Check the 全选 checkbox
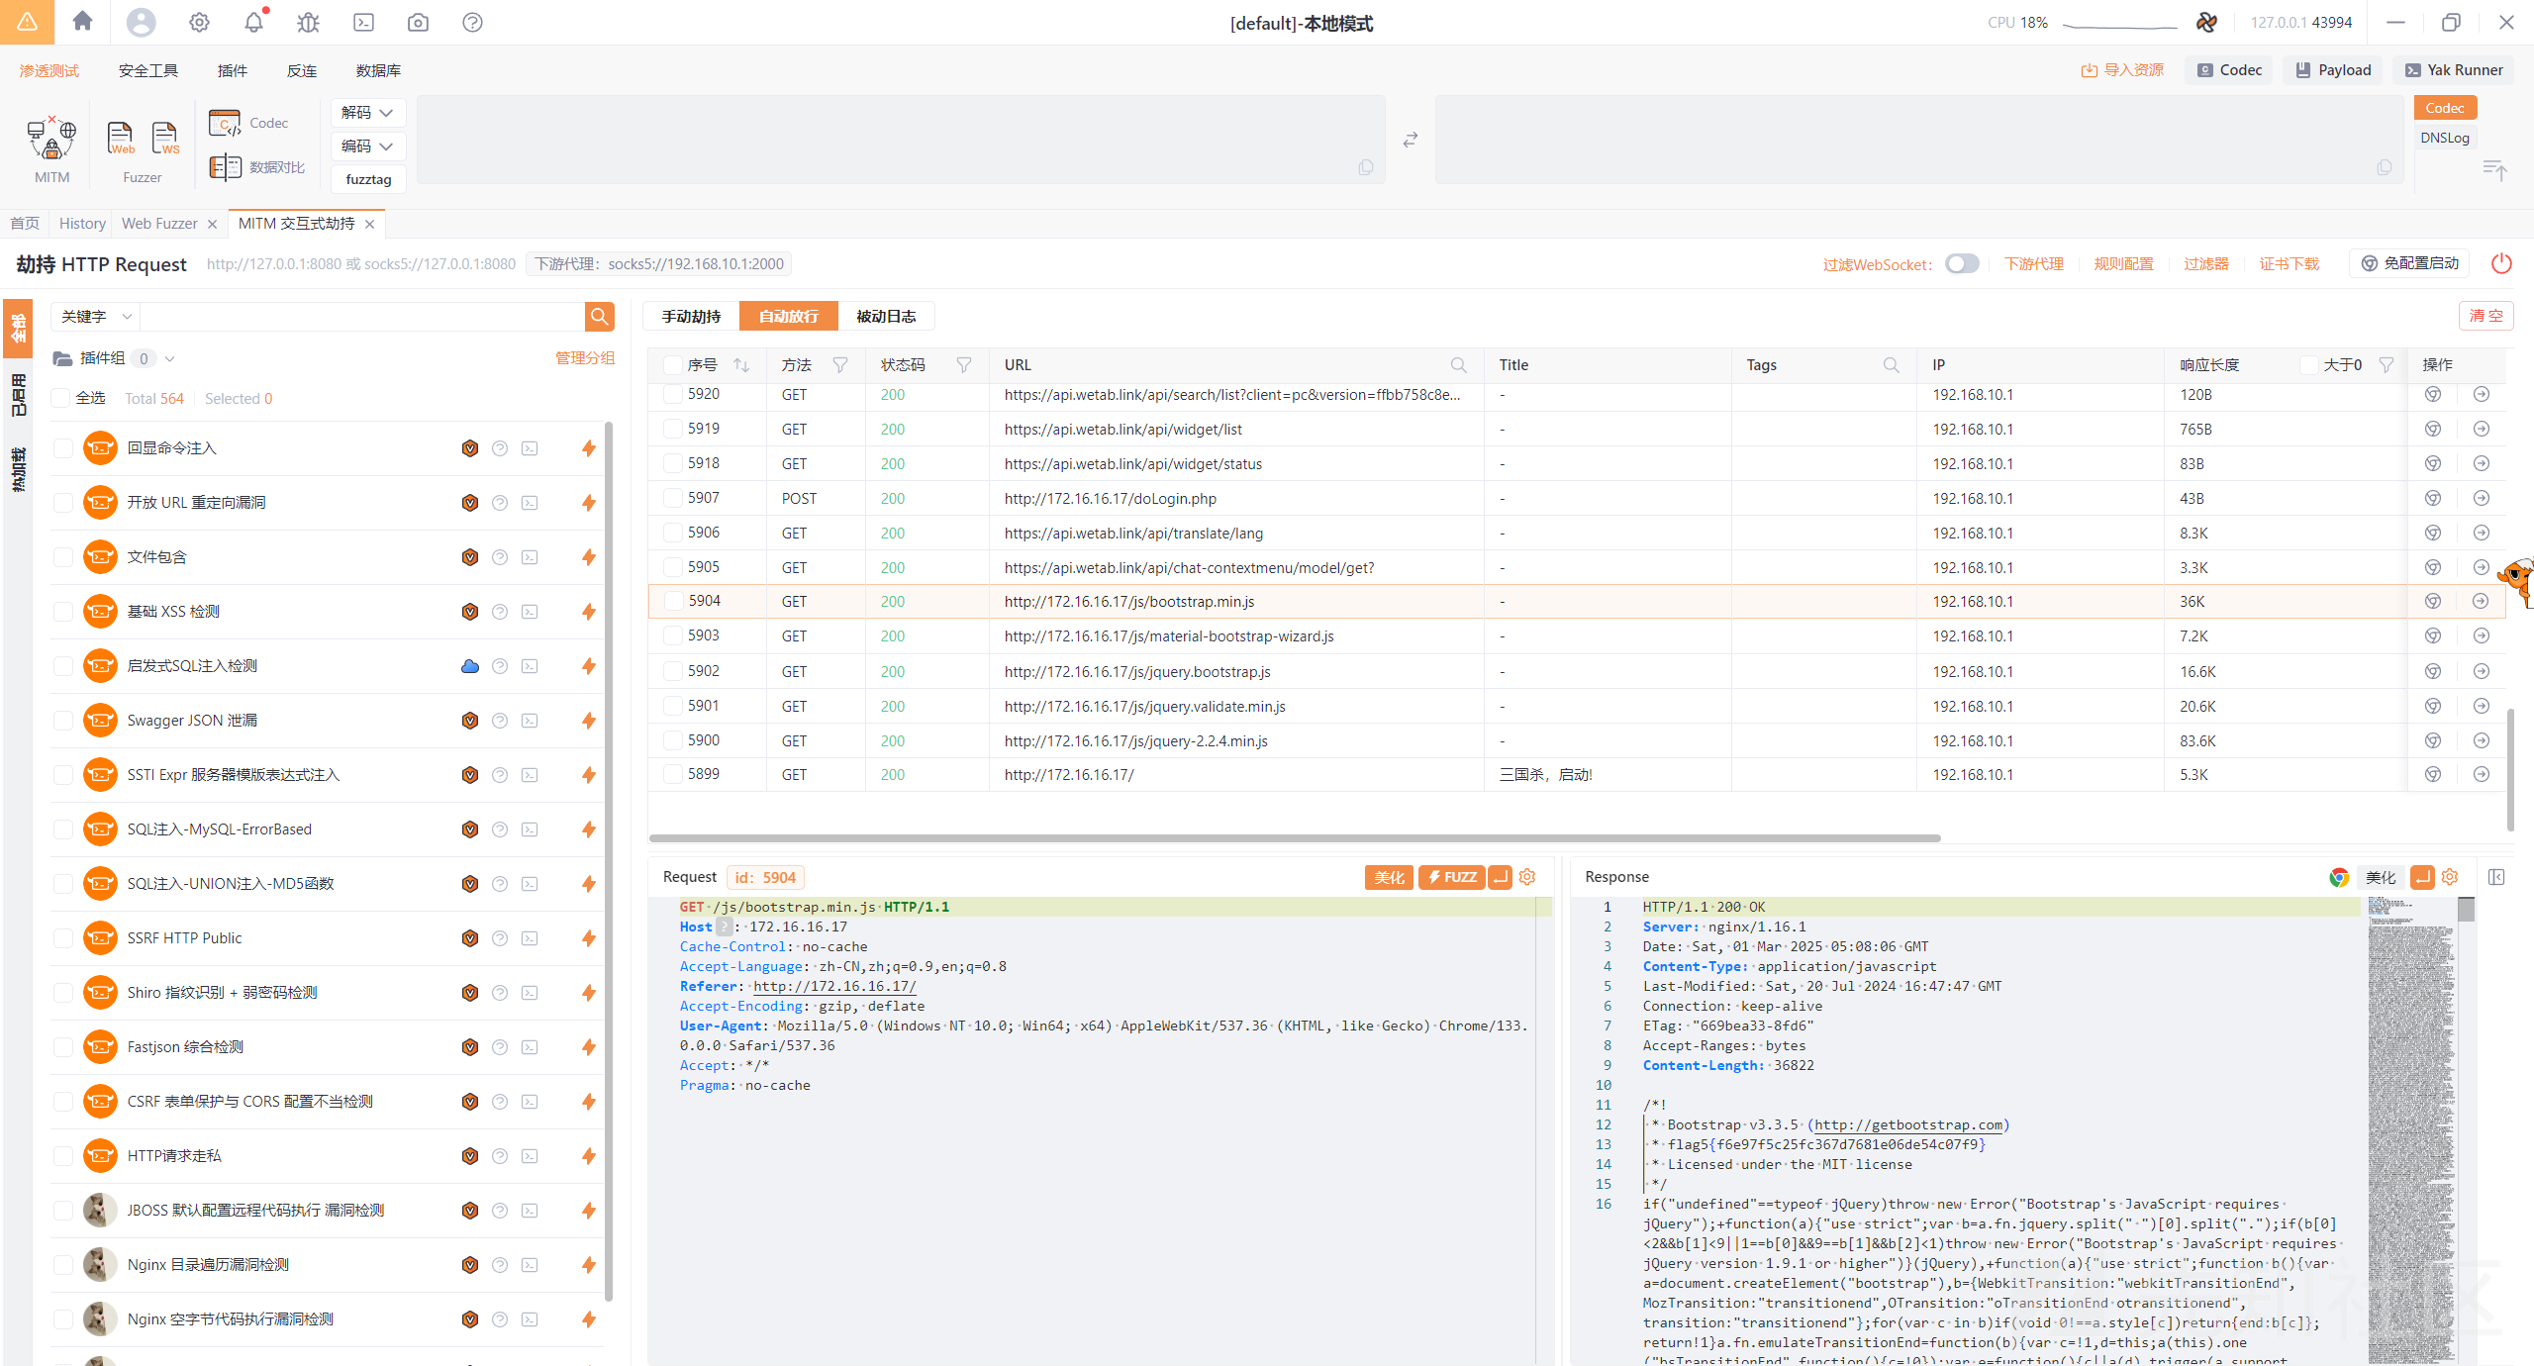Screen dimensions: 2534x1366 [61, 398]
